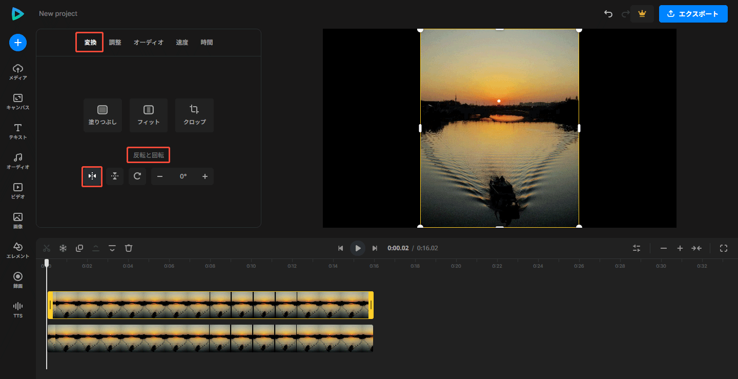Switch to the 変換 tab
The image size is (738, 379).
[x=90, y=43]
